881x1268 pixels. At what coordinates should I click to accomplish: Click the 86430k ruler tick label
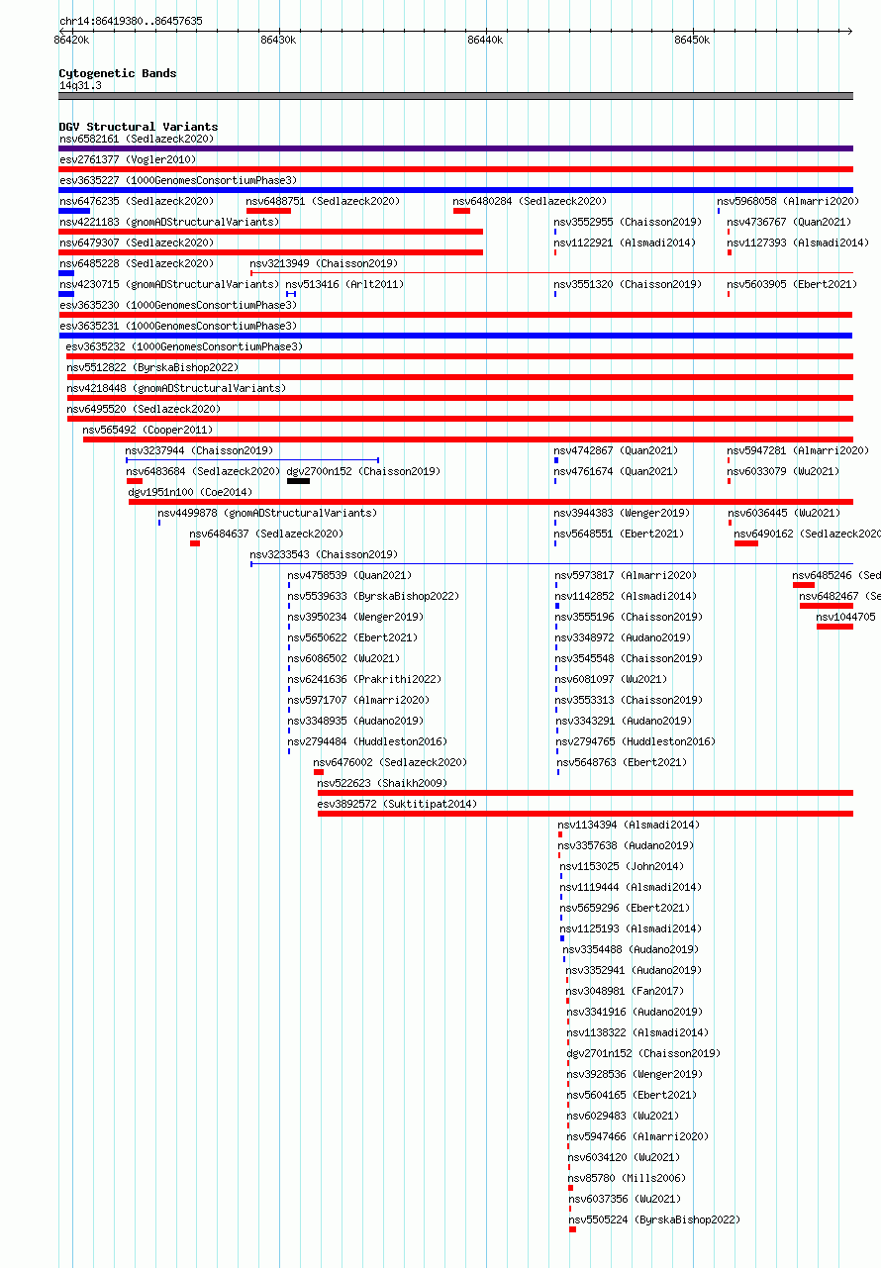coord(278,40)
